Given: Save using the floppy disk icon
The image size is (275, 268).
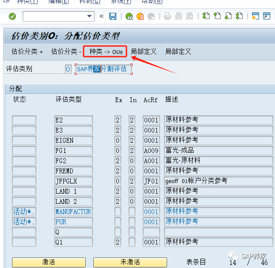Looking at the screenshot, I should click(113, 16).
